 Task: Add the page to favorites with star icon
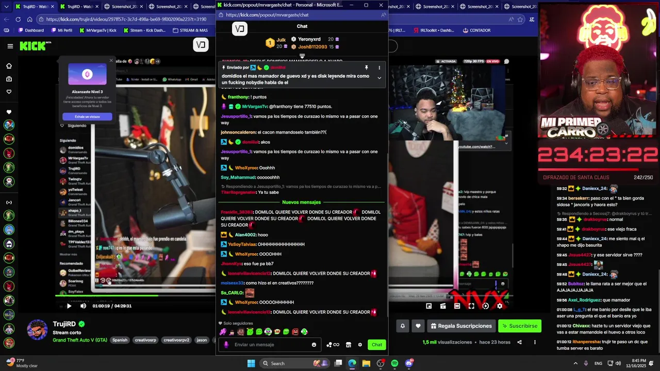pyautogui.click(x=520, y=19)
